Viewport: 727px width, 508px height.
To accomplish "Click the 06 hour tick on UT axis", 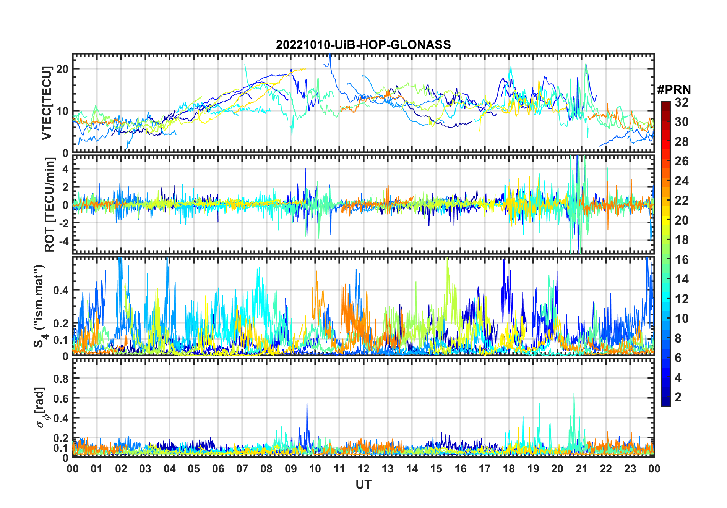I will (218, 469).
